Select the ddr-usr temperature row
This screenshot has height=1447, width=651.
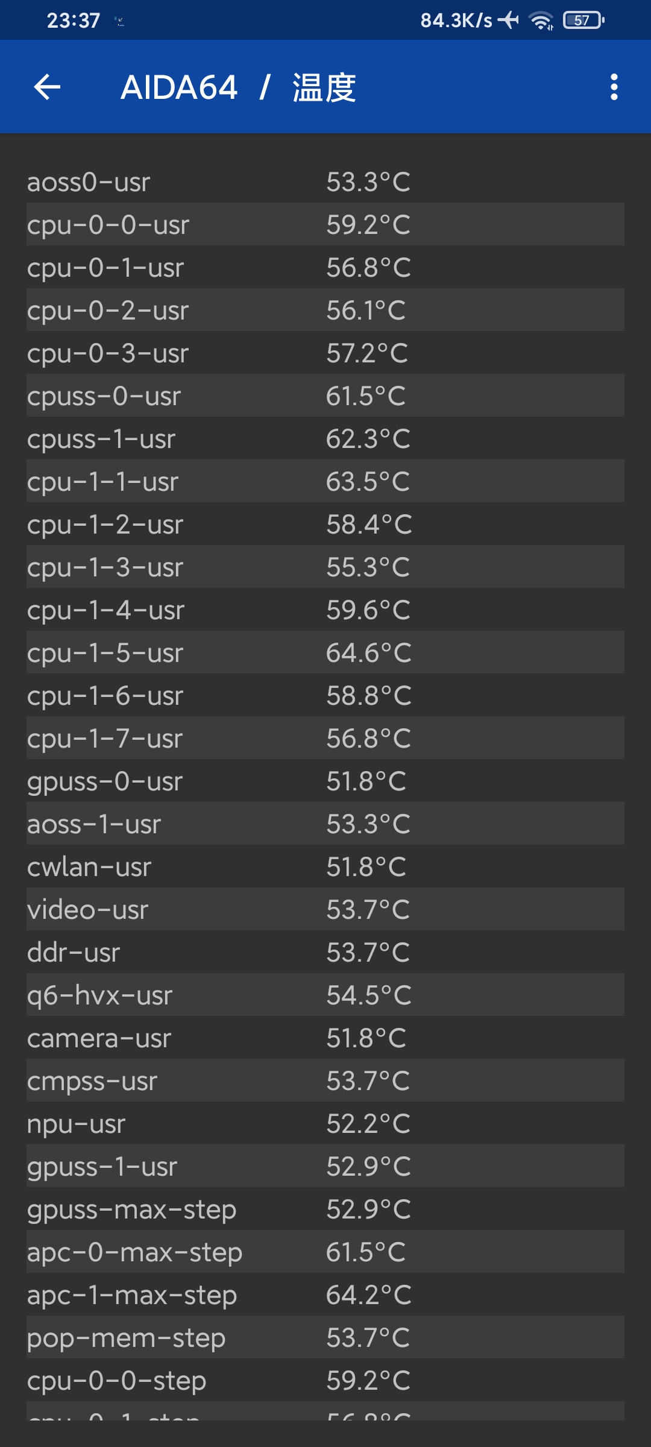coord(325,952)
